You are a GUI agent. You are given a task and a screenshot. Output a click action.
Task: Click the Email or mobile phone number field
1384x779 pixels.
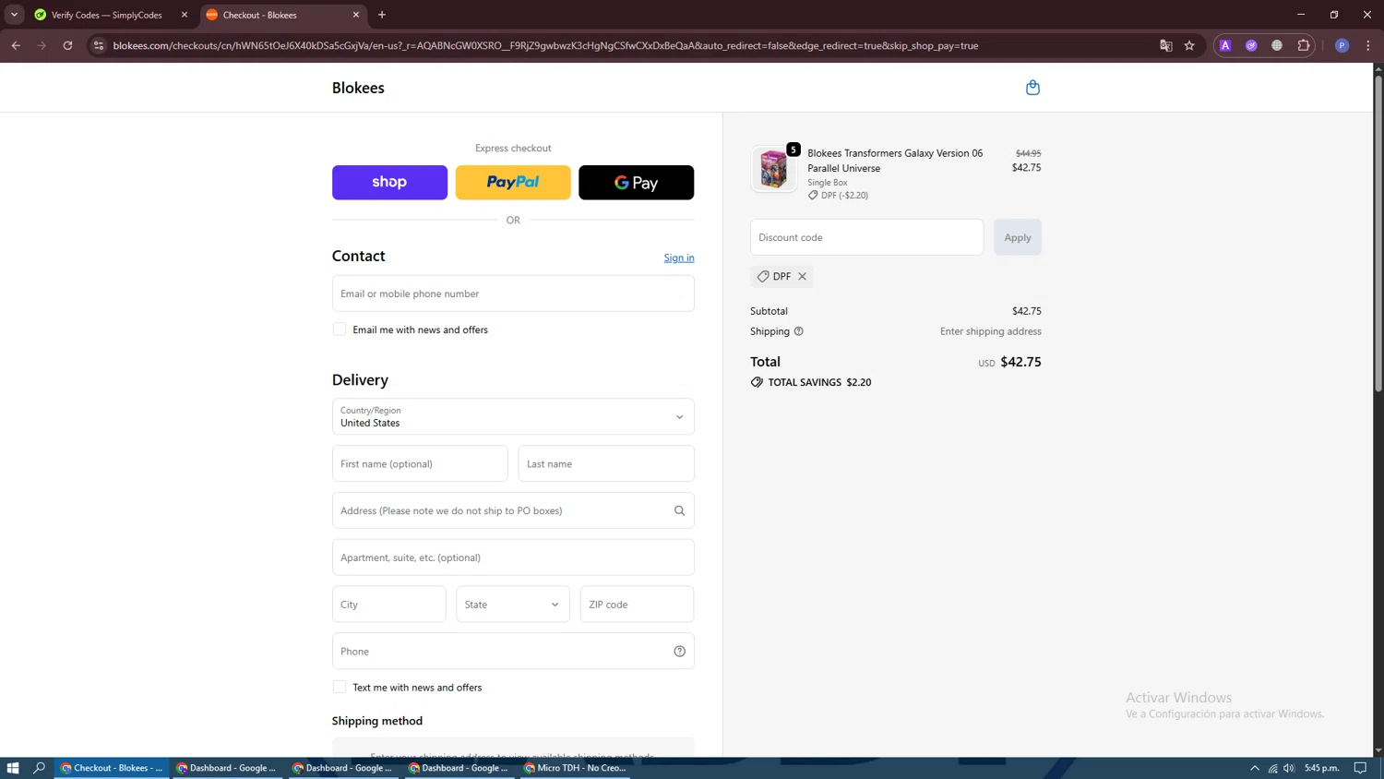(513, 294)
